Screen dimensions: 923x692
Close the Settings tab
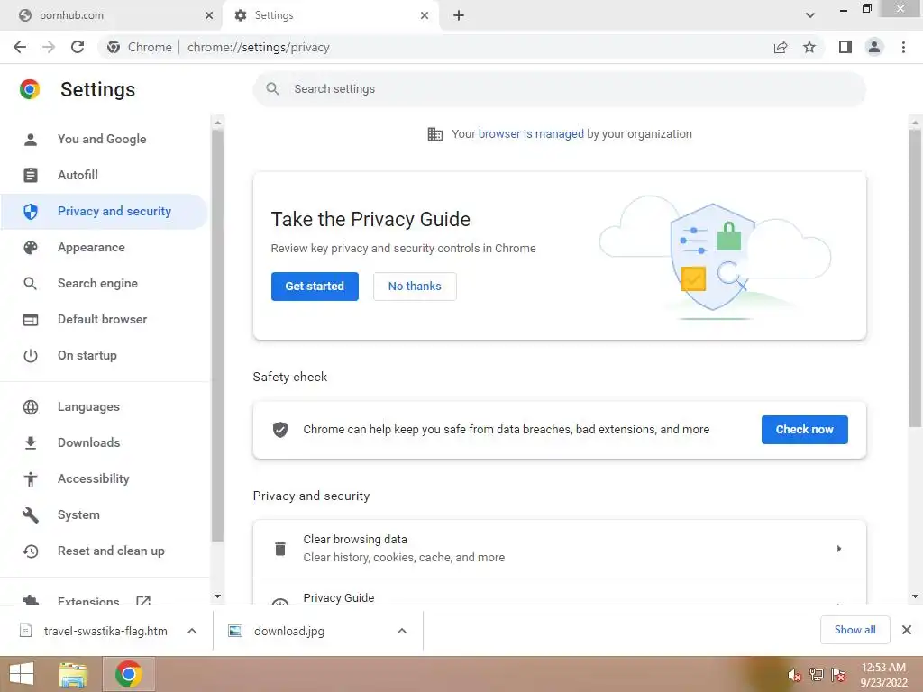425,15
